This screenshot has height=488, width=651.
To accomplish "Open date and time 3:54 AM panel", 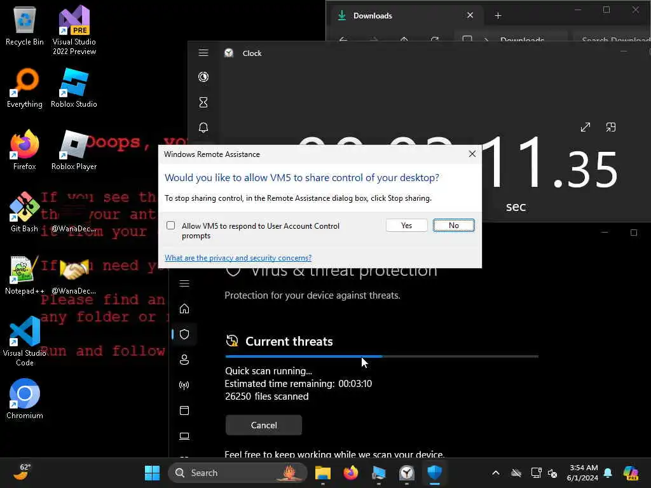I will (583, 473).
